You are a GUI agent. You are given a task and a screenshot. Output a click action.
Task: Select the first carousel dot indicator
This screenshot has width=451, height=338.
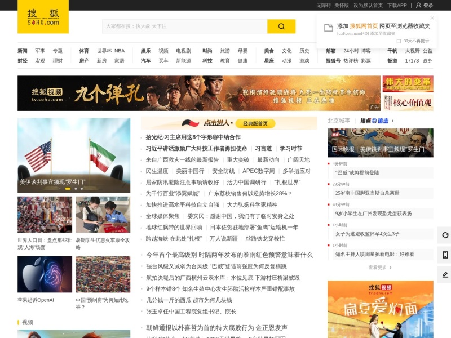click(x=68, y=189)
